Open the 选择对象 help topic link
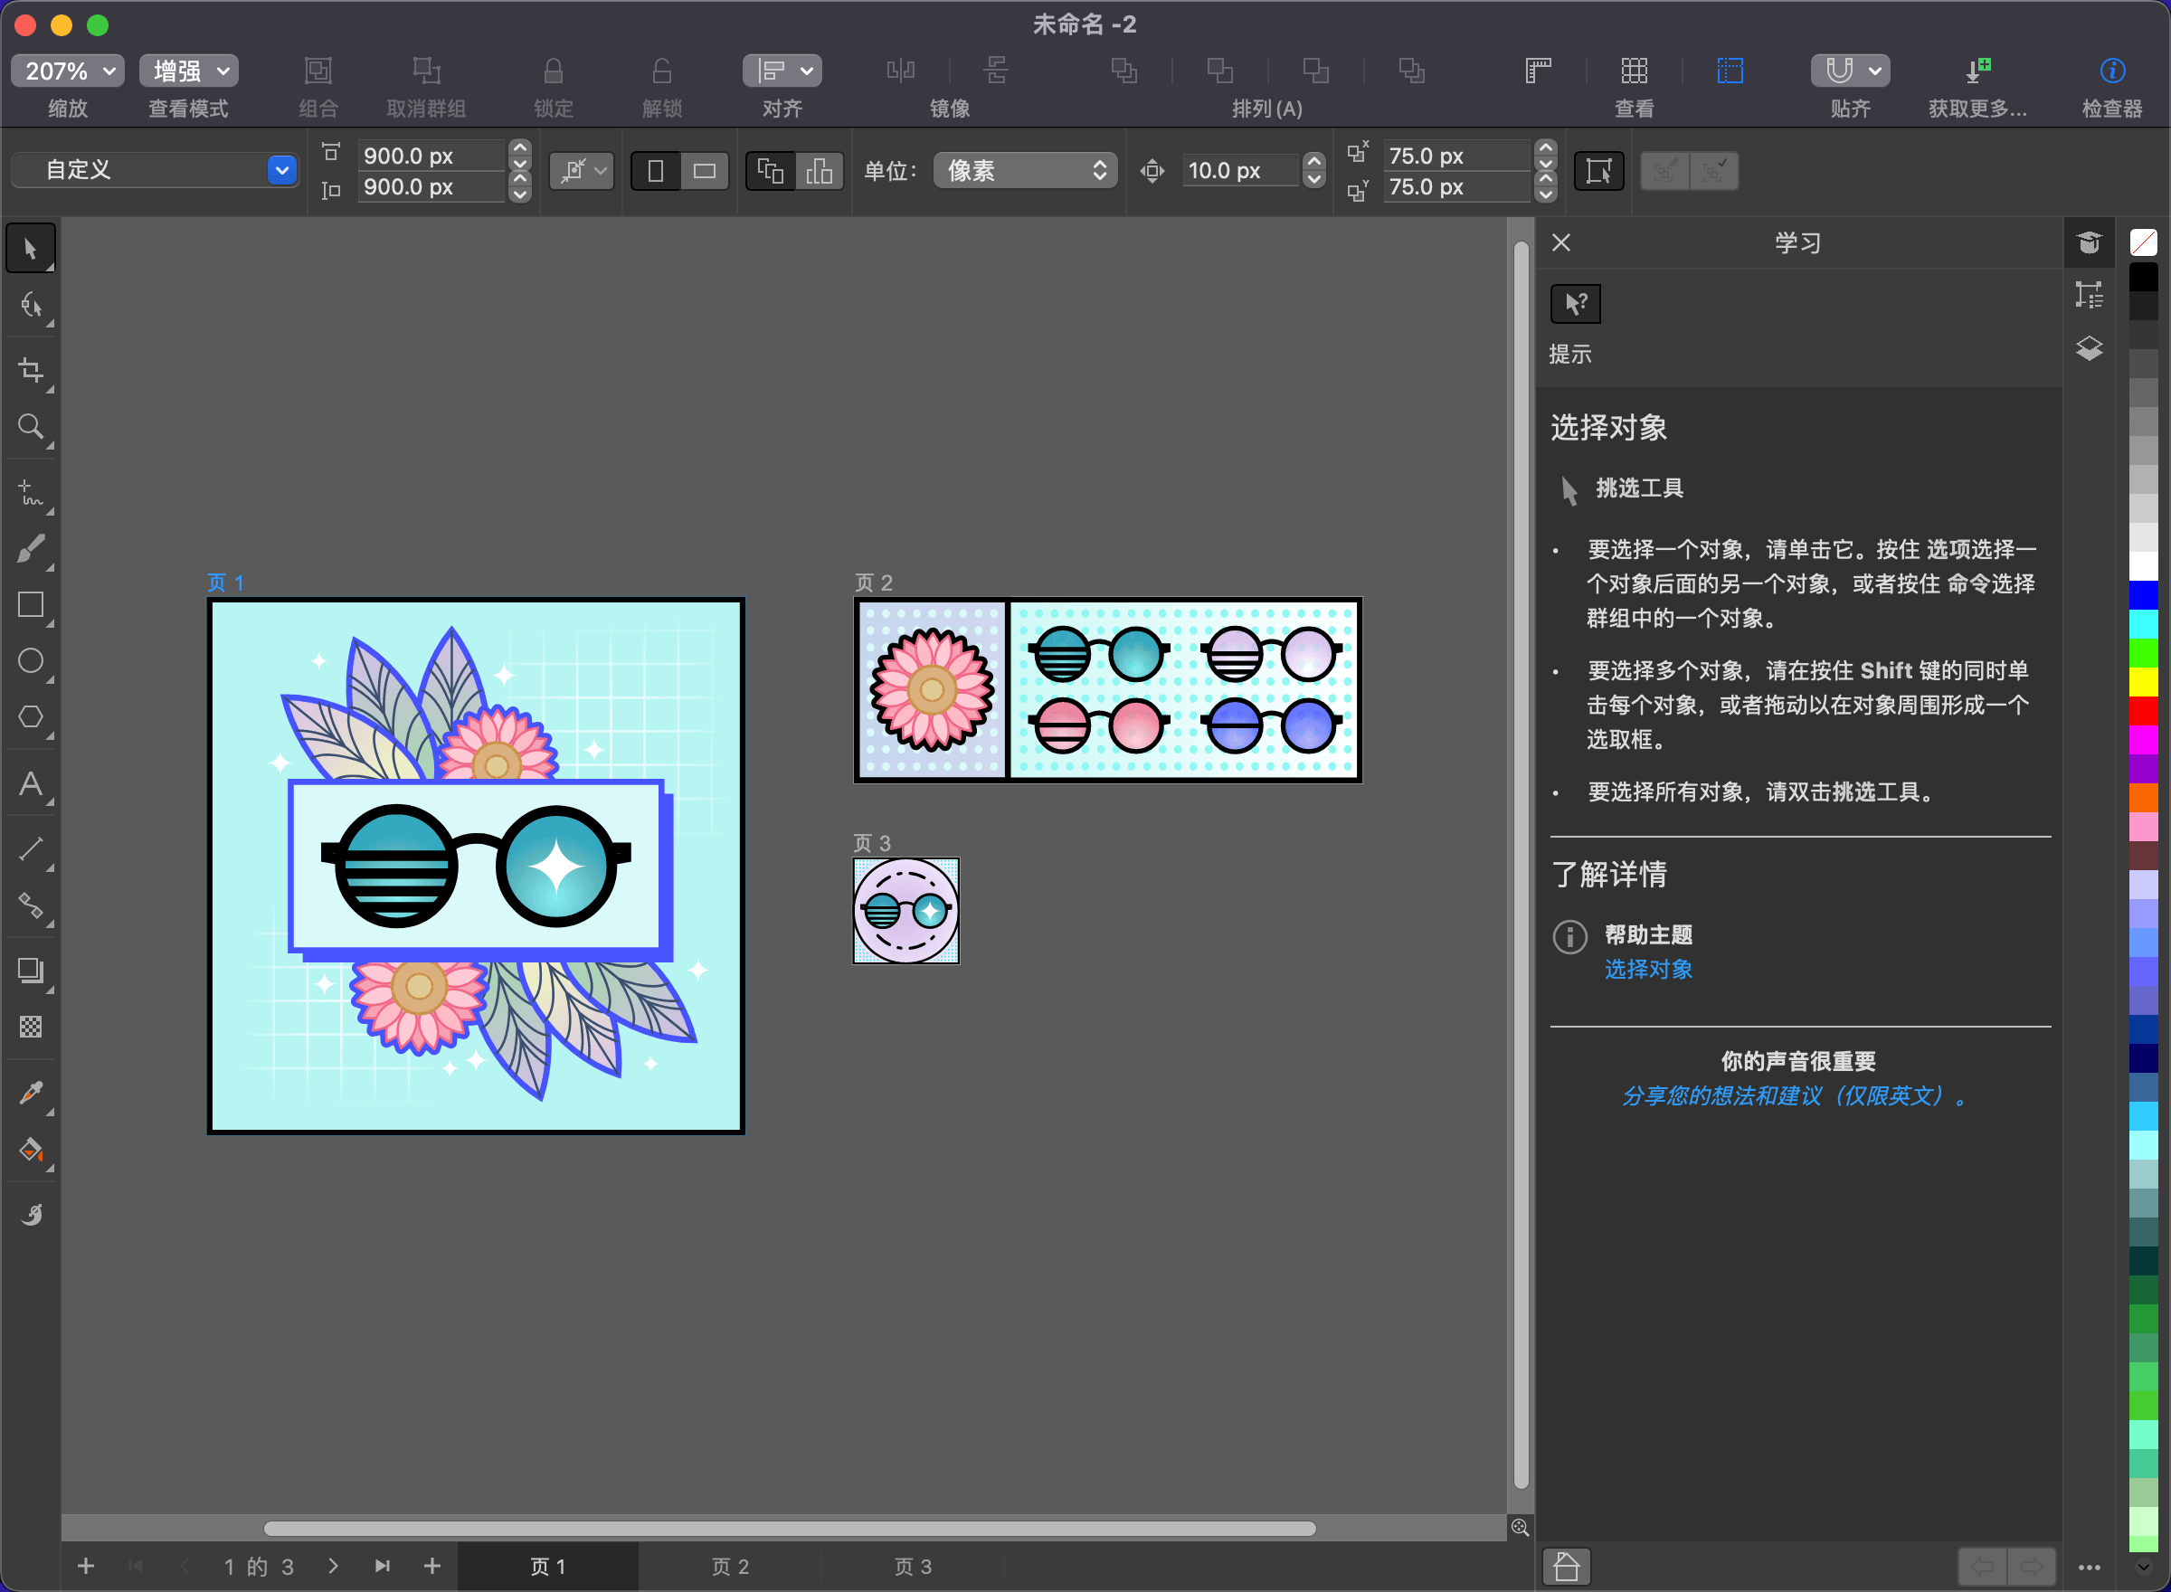Viewport: 2171px width, 1592px height. click(x=1648, y=970)
